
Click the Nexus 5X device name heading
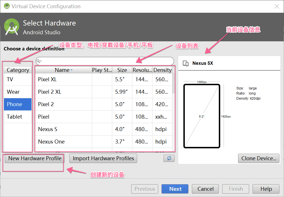[x=203, y=63]
